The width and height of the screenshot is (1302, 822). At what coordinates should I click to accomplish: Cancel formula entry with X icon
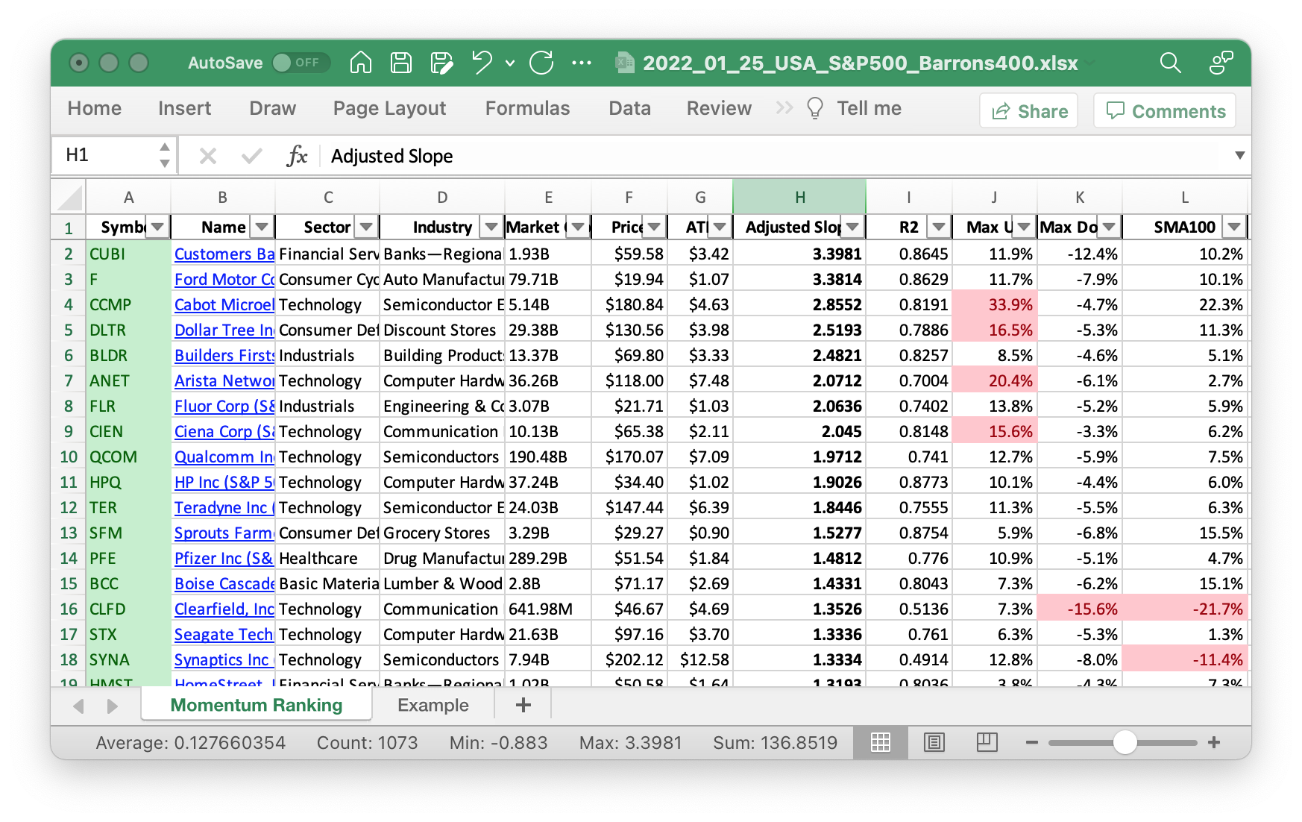coord(208,156)
